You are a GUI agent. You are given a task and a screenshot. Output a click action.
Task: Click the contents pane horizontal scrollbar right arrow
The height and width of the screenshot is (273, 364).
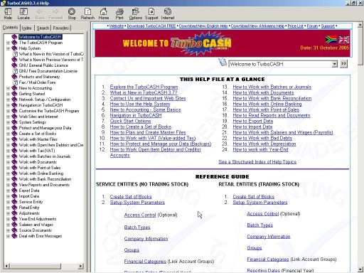point(81,266)
